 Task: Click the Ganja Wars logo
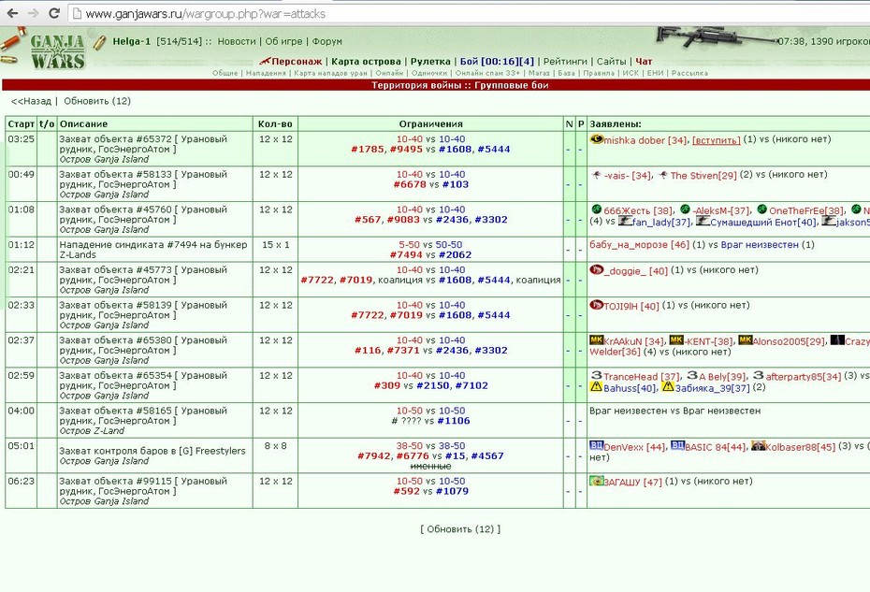point(57,51)
